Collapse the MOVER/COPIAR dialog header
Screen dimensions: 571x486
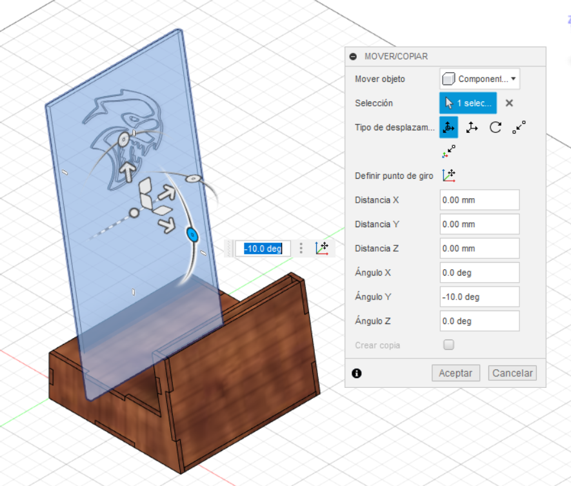tap(353, 56)
